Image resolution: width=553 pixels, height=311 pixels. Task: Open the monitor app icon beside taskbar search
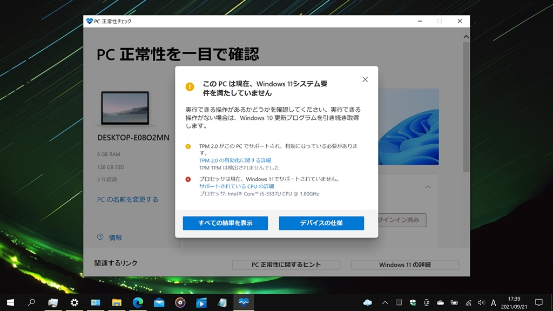coord(53,302)
